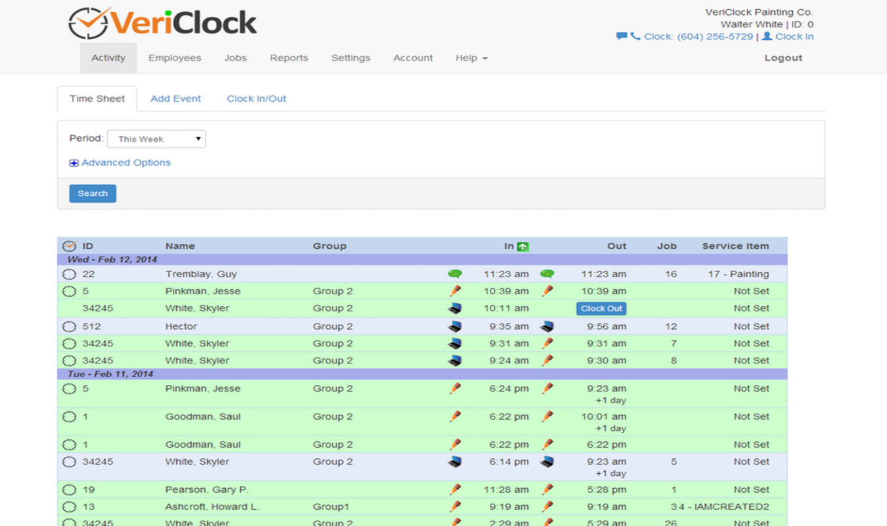Click the speech bubble icon in the header

coord(621,37)
